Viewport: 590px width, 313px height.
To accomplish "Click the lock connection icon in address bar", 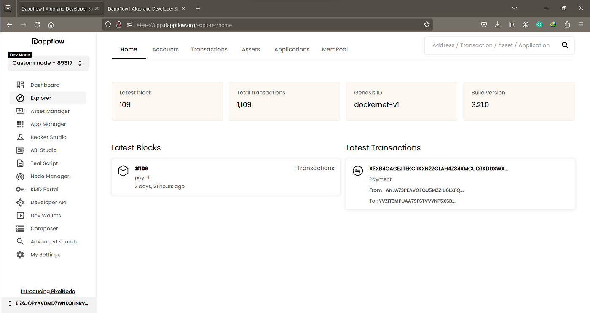I will [119, 25].
